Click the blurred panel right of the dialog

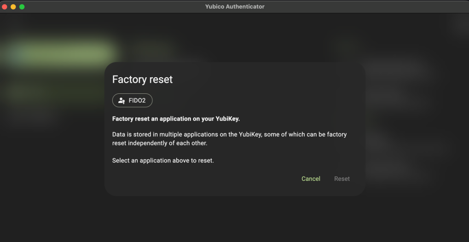(405, 115)
